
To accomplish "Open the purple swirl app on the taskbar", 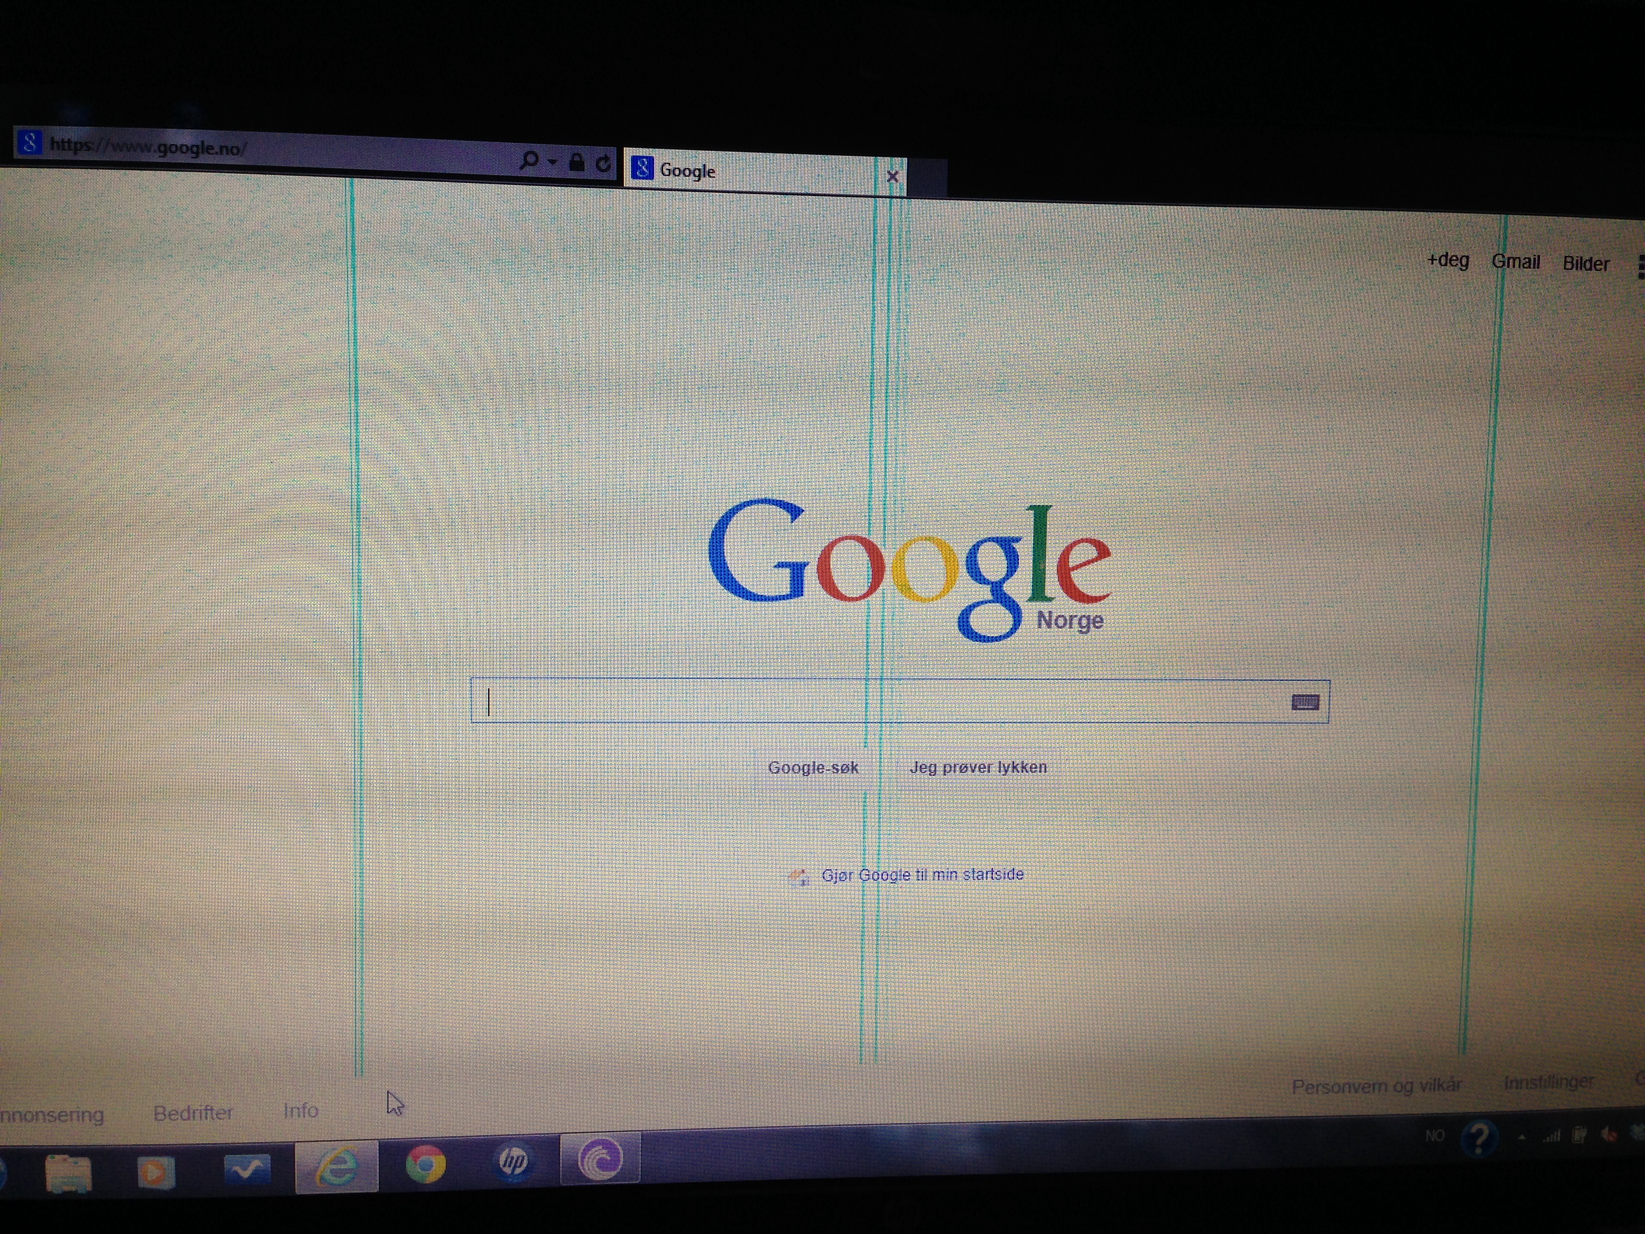I will pos(599,1158).
